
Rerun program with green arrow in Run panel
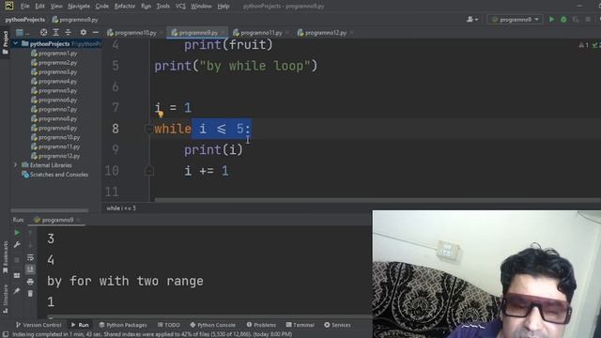[x=17, y=233]
